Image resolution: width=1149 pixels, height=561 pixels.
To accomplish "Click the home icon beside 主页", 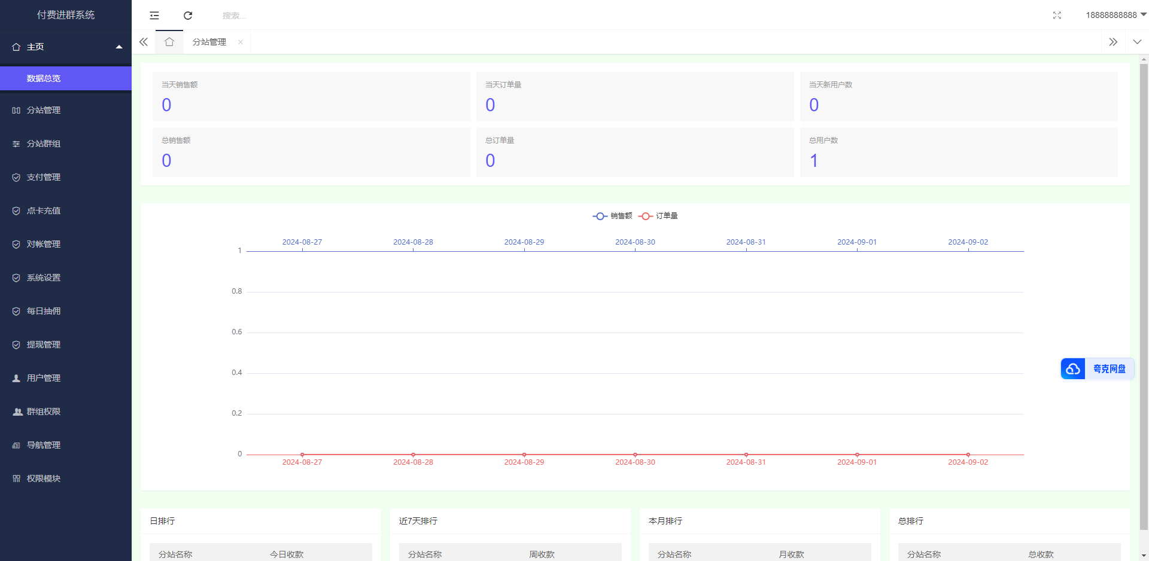I will pyautogui.click(x=16, y=47).
